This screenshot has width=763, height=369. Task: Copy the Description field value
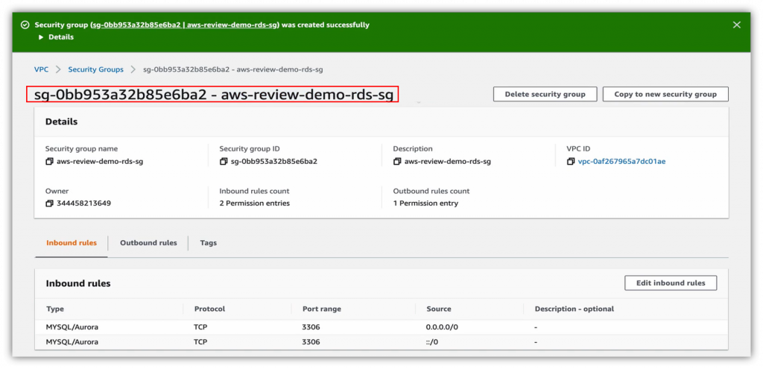(397, 162)
